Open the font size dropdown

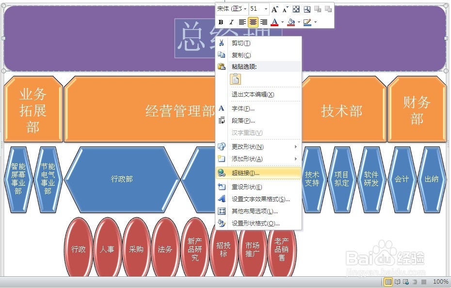click(266, 9)
